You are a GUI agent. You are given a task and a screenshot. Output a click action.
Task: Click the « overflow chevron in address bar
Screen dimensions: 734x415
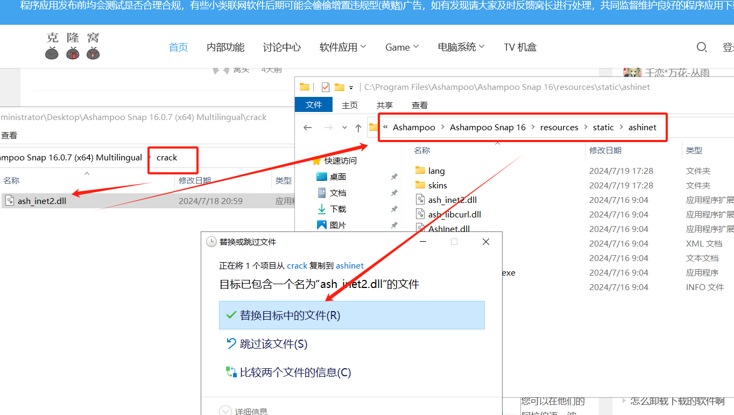click(x=385, y=127)
